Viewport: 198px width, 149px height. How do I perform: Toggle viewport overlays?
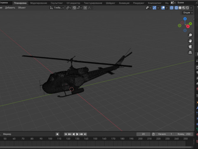pos(163,8)
